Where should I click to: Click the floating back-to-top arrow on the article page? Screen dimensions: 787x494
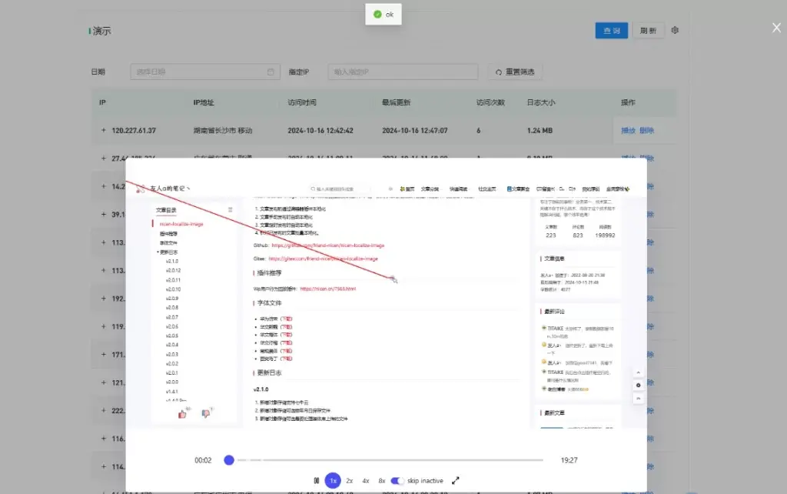click(639, 372)
